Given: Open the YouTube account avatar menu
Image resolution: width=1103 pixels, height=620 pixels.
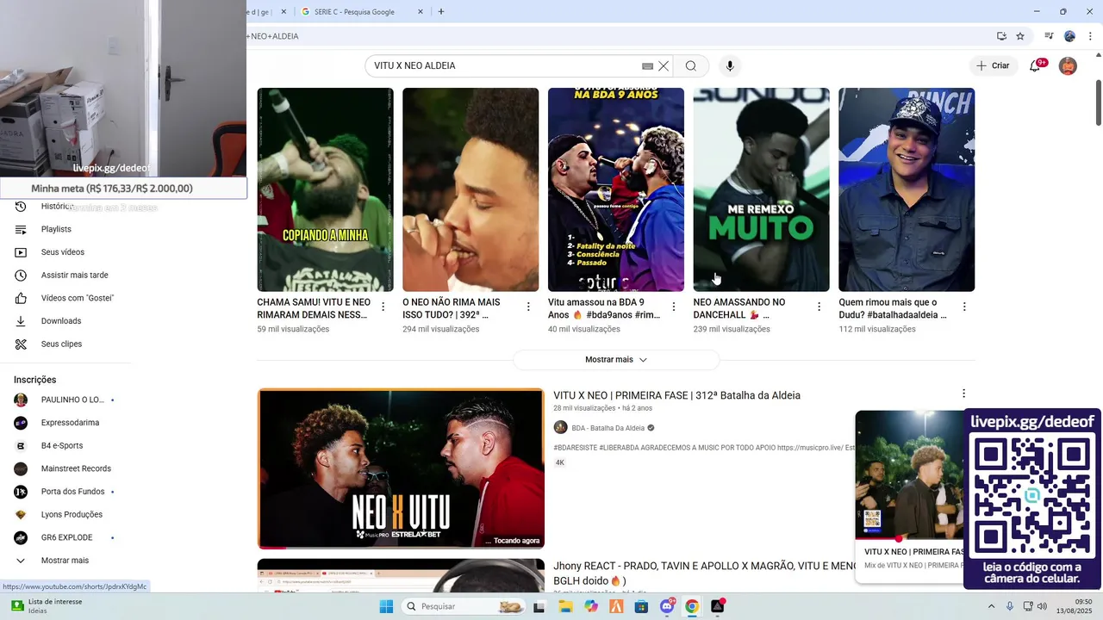Looking at the screenshot, I should [1068, 66].
